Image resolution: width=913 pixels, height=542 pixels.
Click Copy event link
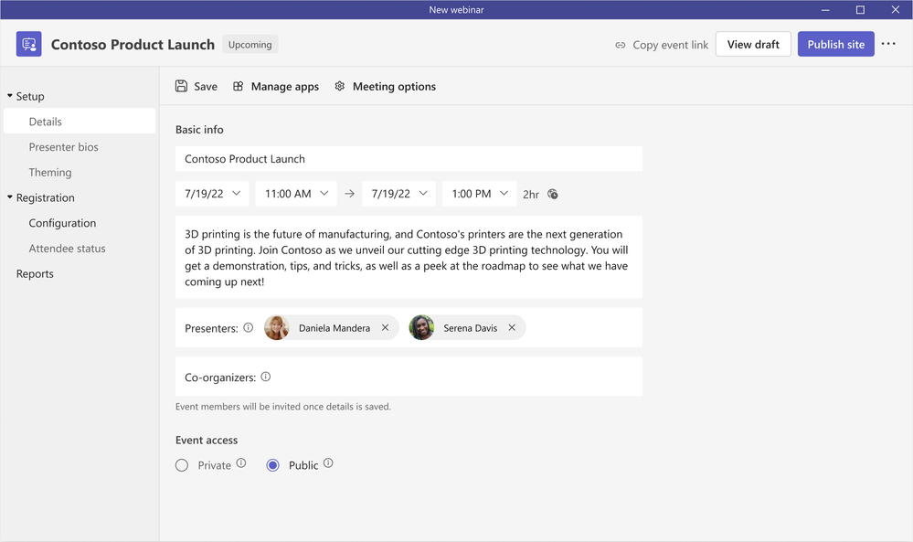(670, 45)
